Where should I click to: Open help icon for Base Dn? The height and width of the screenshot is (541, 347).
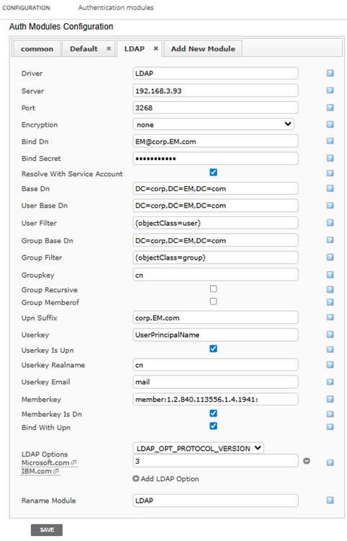click(330, 188)
